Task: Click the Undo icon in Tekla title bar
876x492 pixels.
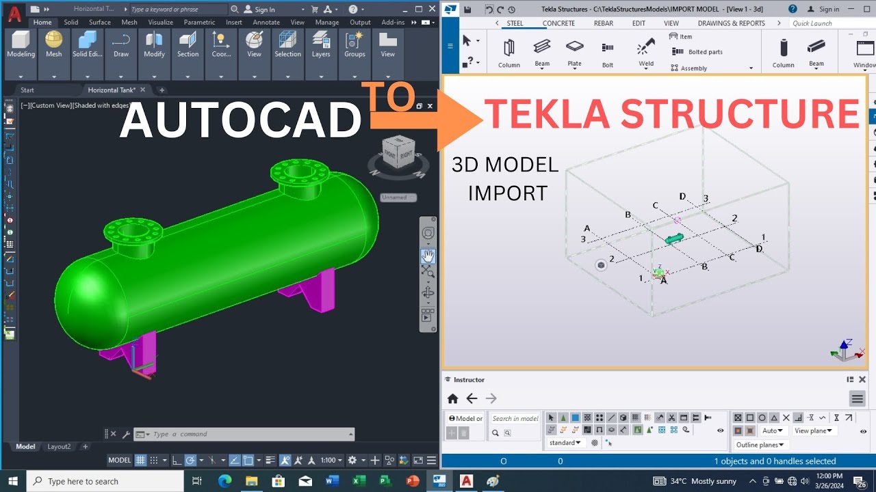Action: 489,10
